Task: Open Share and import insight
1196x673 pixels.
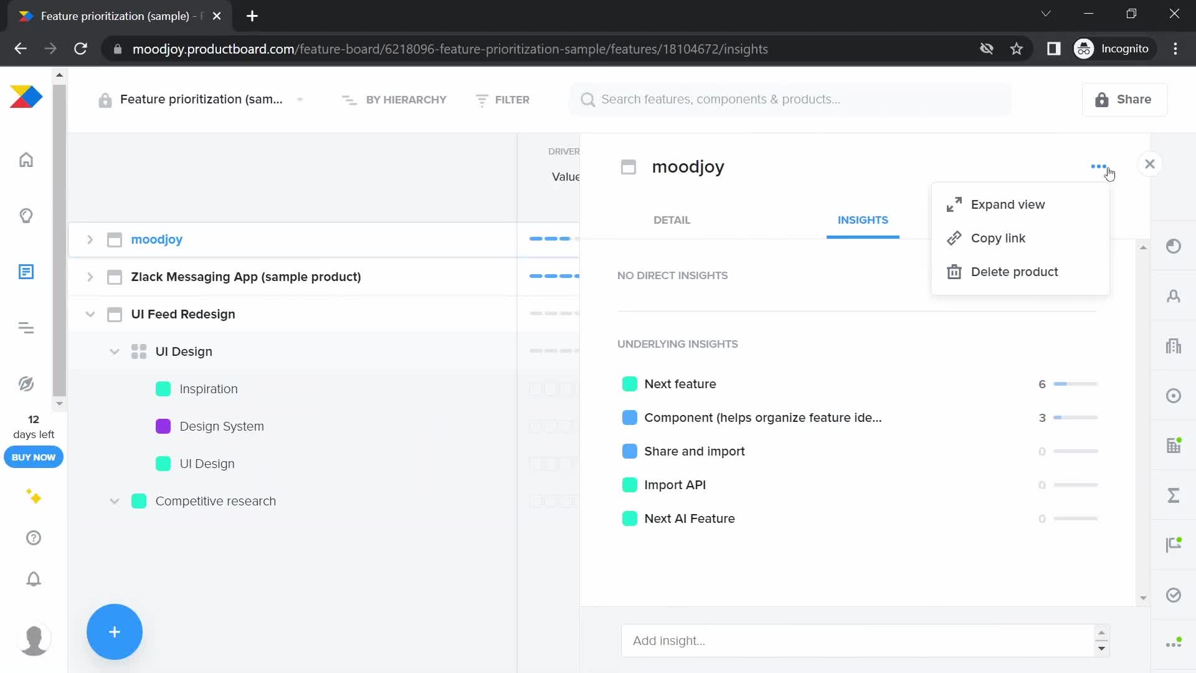Action: click(x=695, y=451)
